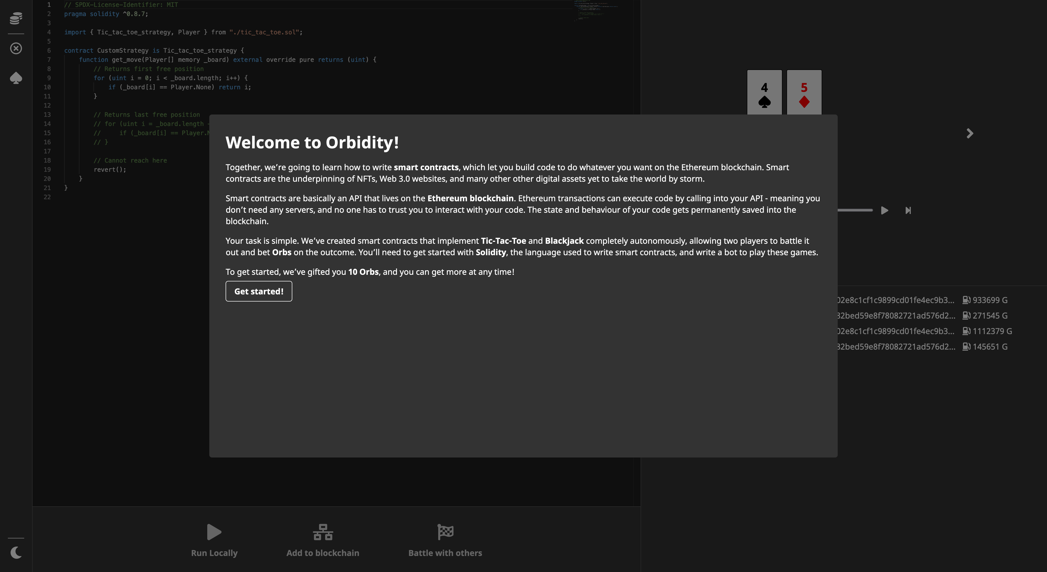Click the Add to blockchain network icon
Image resolution: width=1047 pixels, height=572 pixels.
click(323, 532)
